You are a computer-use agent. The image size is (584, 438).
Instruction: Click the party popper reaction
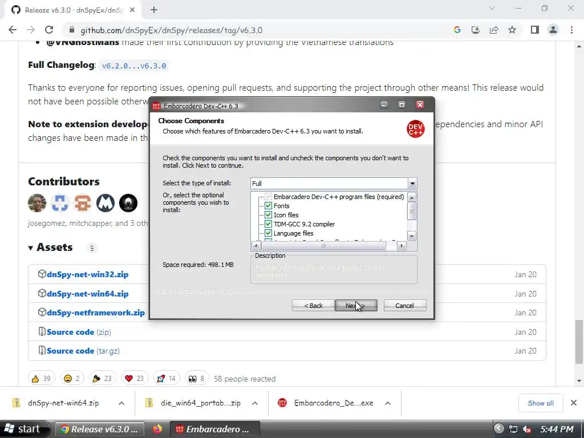pos(103,379)
